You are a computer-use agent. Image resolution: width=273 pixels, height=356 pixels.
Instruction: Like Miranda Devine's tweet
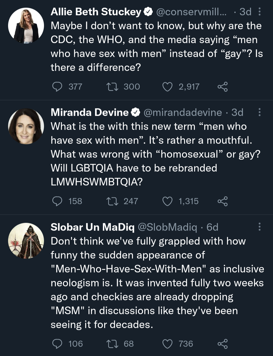click(x=167, y=201)
